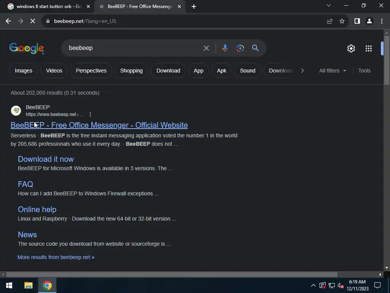Open File Explorer from taskbar
The image size is (390, 293).
28,285
